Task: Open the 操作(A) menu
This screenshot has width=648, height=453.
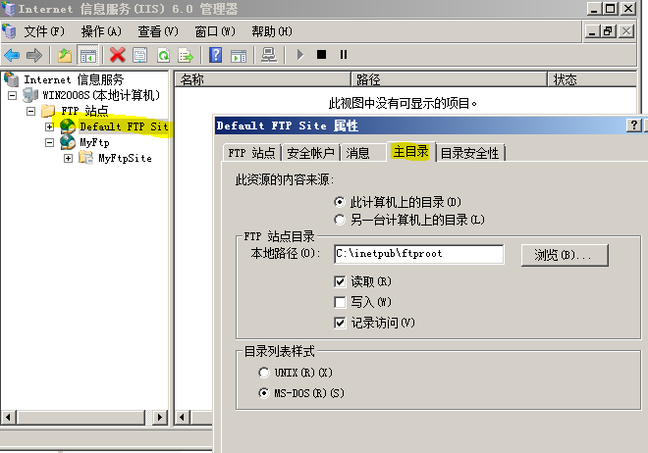Action: (101, 31)
